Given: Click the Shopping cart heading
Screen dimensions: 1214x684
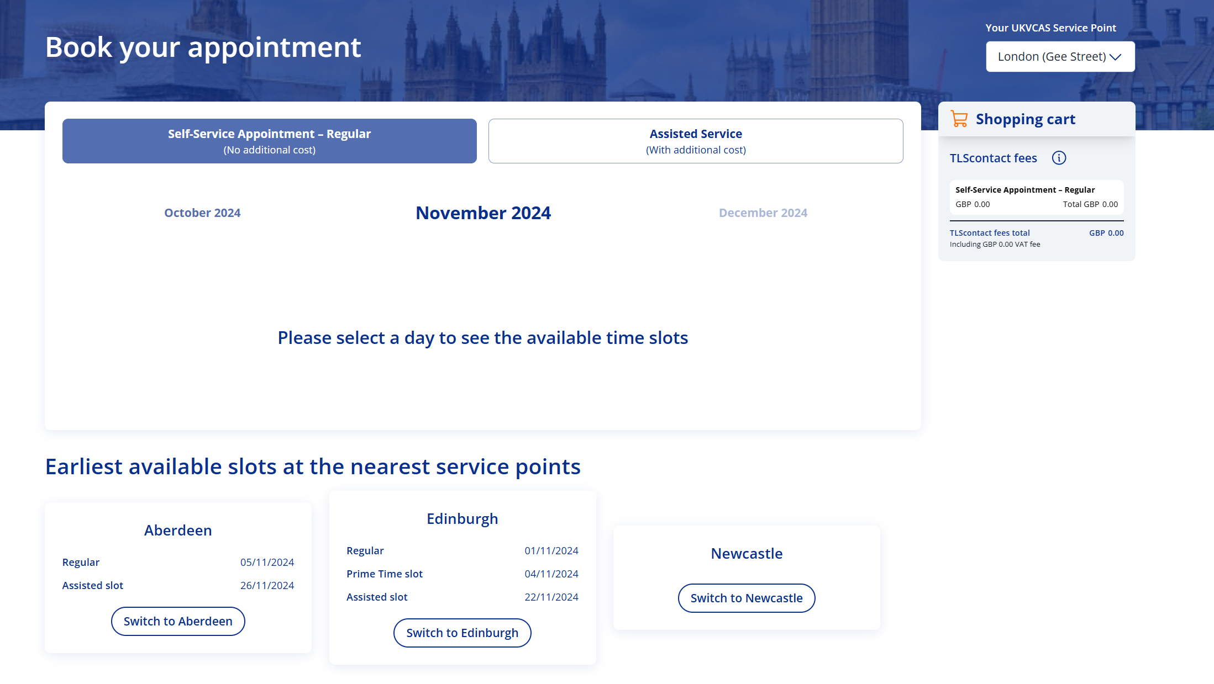Looking at the screenshot, I should coord(1025,119).
